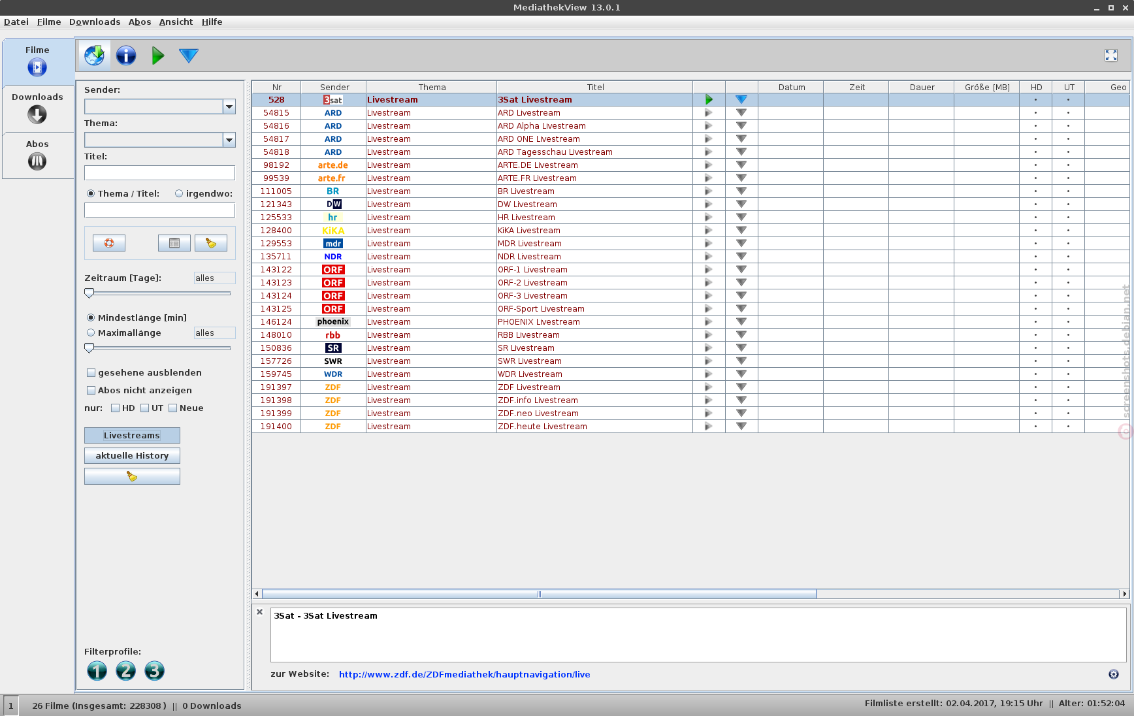
Task: Sort table by Dauer column header
Action: click(x=922, y=87)
